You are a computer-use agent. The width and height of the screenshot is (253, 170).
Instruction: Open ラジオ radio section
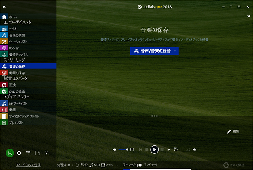click(28, 29)
